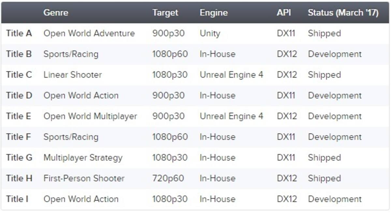Click the Status (March '17) column header

point(343,13)
